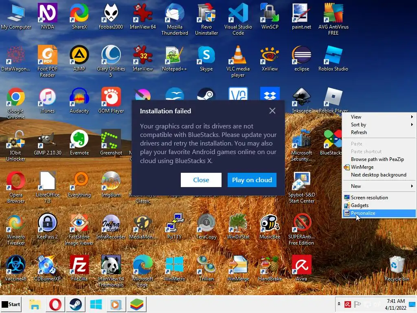This screenshot has height=313, width=417.
Task: Select the AIMP desktop icon
Action: pos(79,58)
